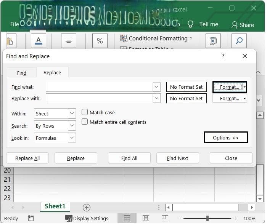Click horizontal scrollbar right arrow

point(251,208)
